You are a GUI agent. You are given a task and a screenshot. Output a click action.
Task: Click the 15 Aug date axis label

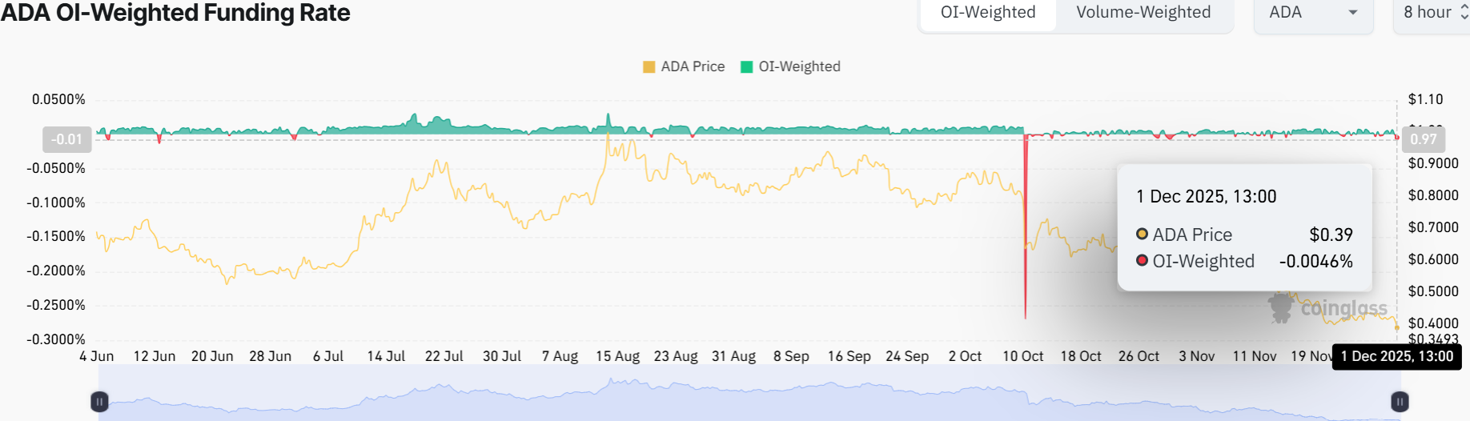point(617,356)
